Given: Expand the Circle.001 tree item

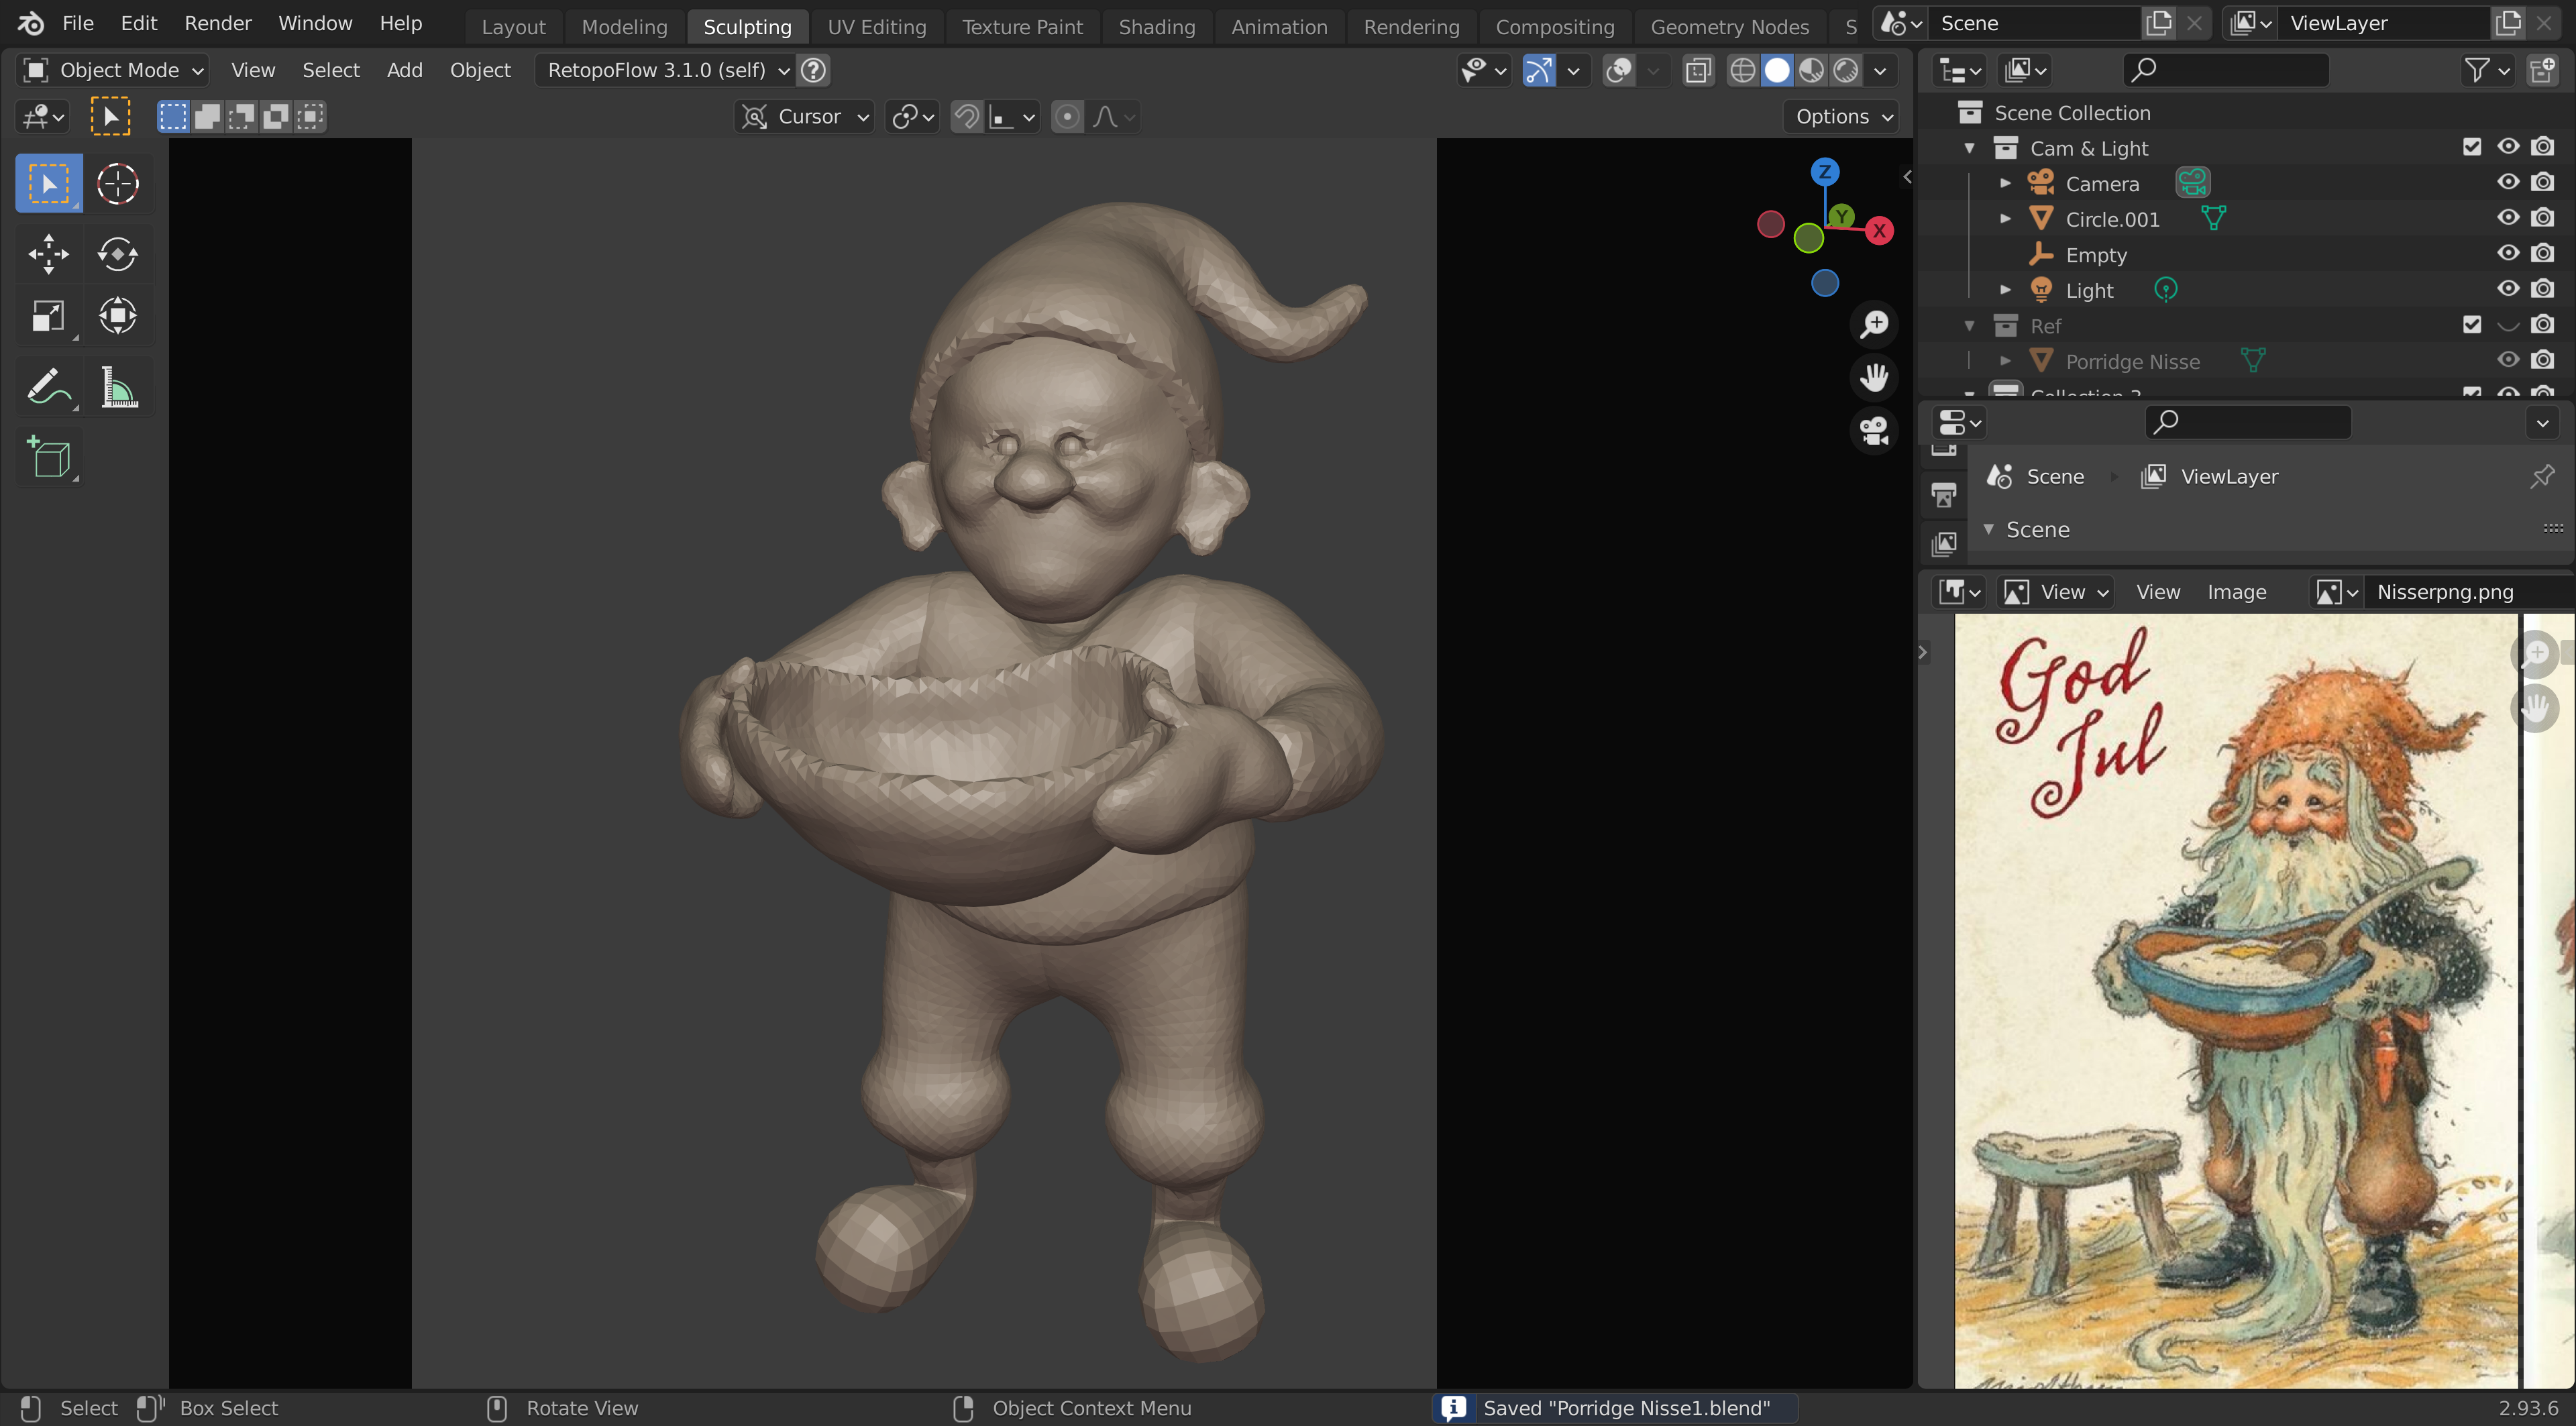Looking at the screenshot, I should [2005, 219].
